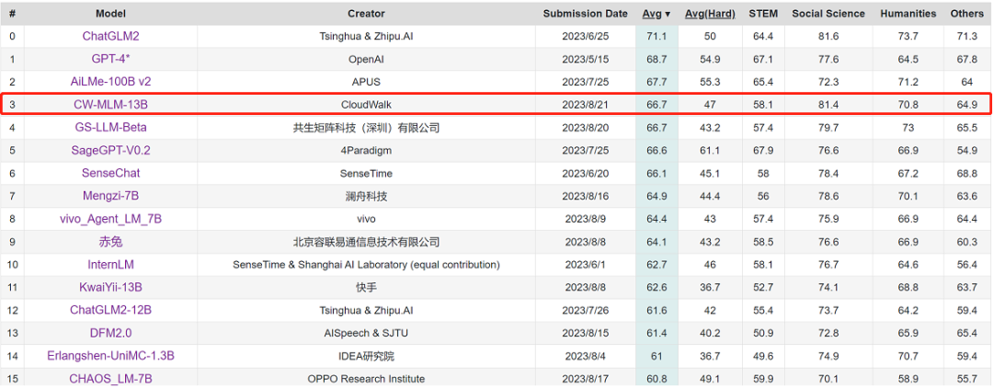Sort by Avg(Hard) column header

[710, 14]
